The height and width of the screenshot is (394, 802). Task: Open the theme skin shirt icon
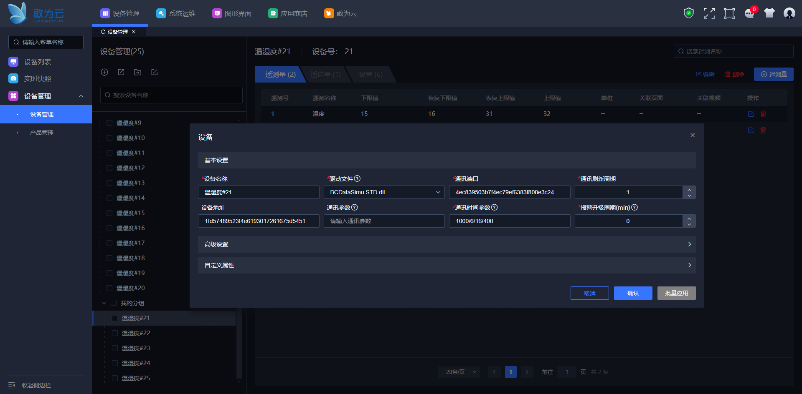pyautogui.click(x=769, y=13)
